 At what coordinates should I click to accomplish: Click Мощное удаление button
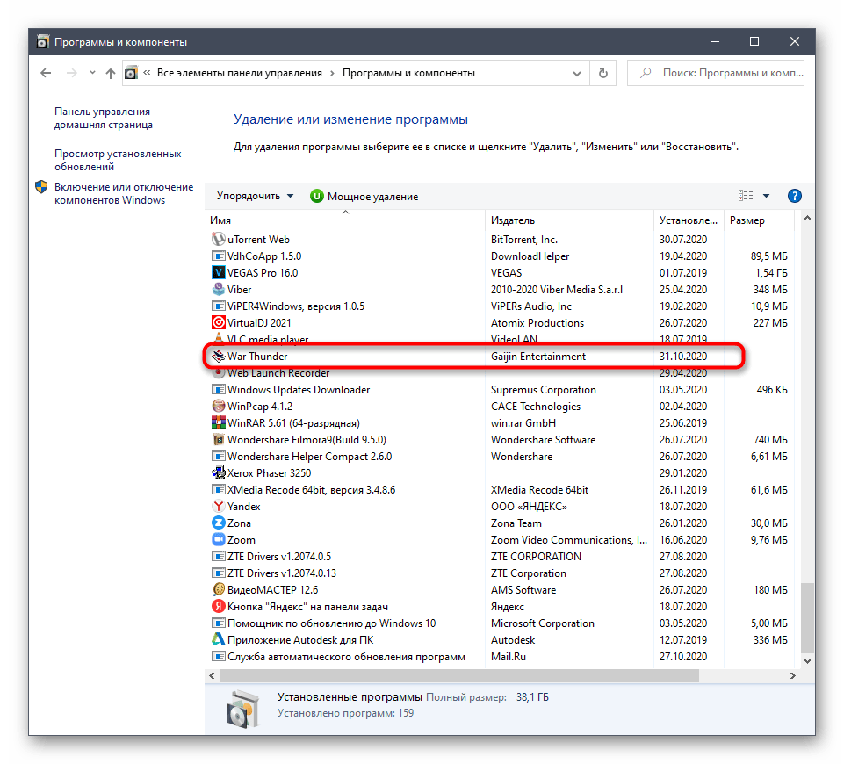(364, 197)
